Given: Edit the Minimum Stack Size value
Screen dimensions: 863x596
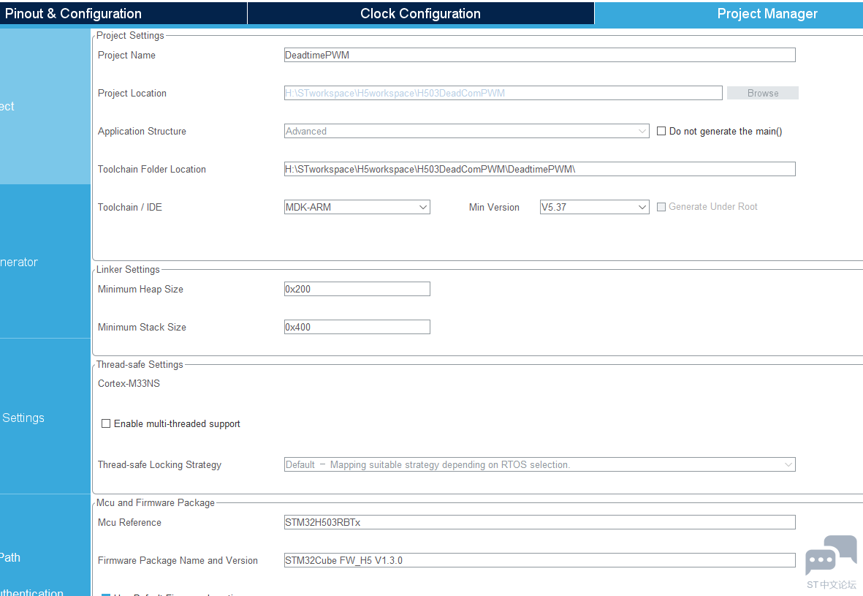Looking at the screenshot, I should click(357, 327).
